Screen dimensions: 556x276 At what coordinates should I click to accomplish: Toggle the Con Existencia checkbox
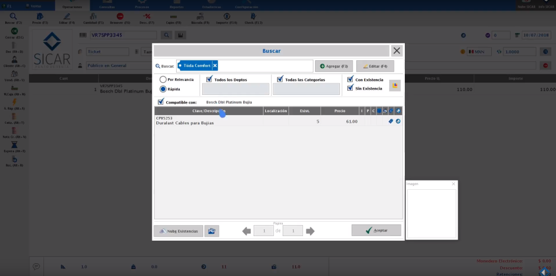tap(350, 79)
